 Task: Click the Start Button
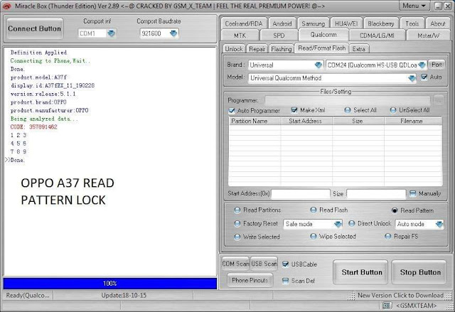pyautogui.click(x=360, y=272)
